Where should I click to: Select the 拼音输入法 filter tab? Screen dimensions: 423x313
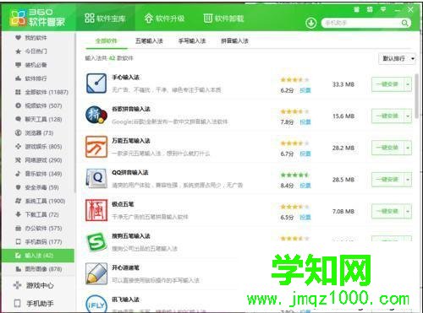pyautogui.click(x=235, y=41)
